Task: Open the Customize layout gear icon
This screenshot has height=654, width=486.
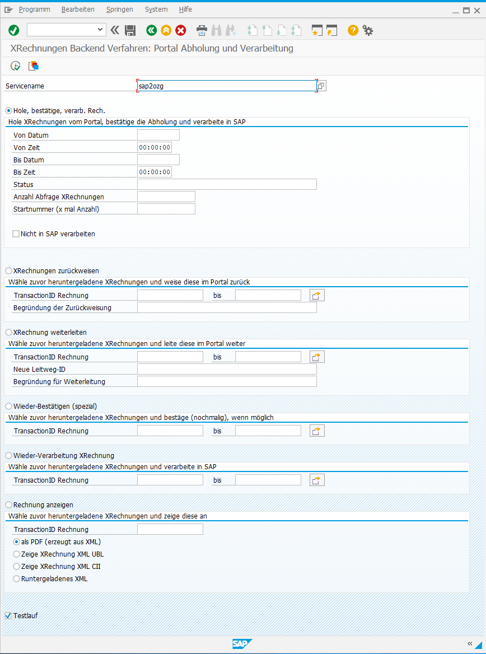Action: [x=367, y=30]
